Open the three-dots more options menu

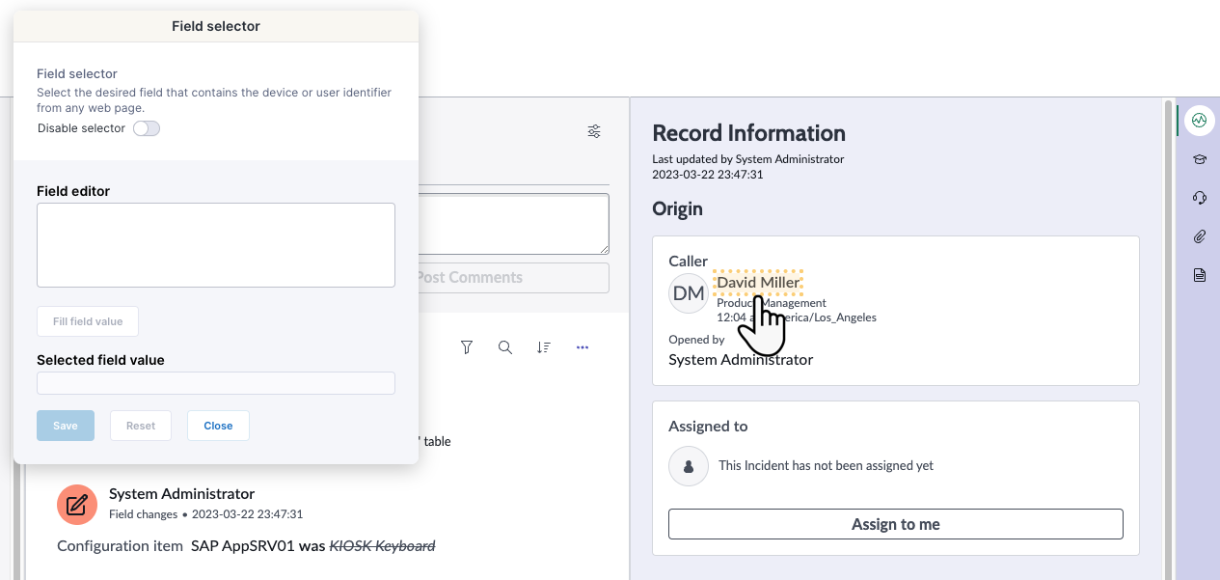[x=583, y=347]
